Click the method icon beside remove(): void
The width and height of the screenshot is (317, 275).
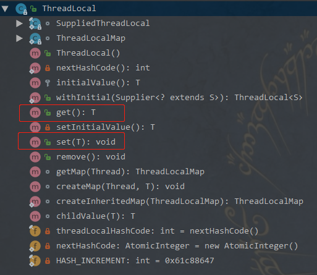click(35, 157)
